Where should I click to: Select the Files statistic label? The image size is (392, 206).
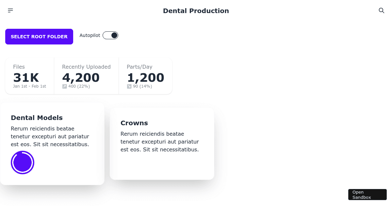tap(19, 67)
